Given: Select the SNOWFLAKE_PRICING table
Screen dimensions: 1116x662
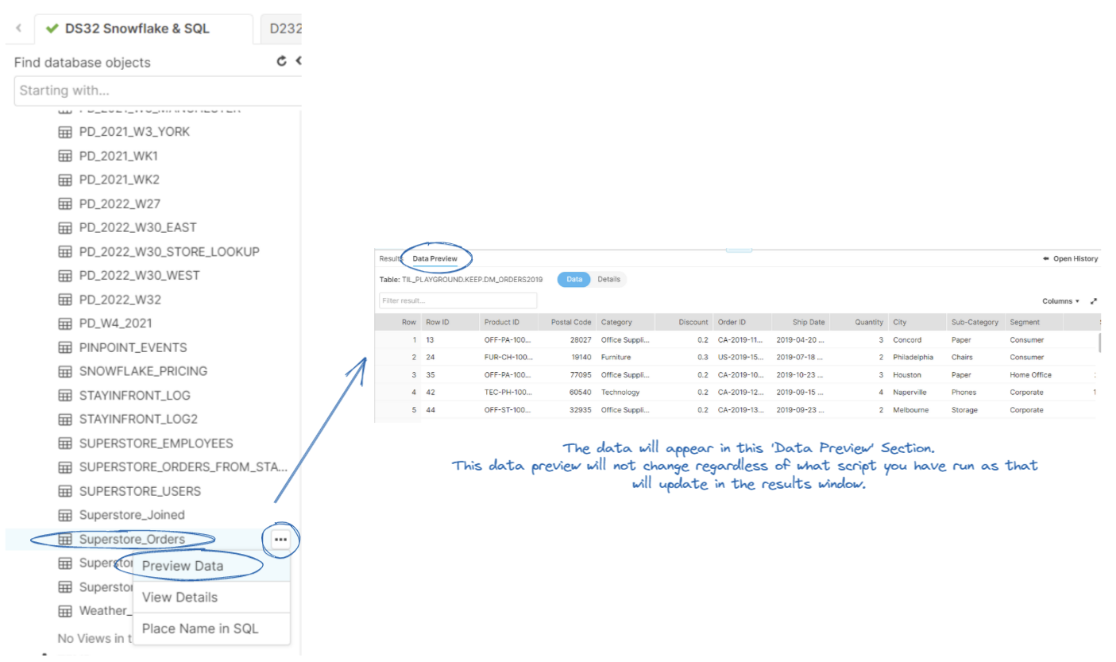Looking at the screenshot, I should [143, 371].
